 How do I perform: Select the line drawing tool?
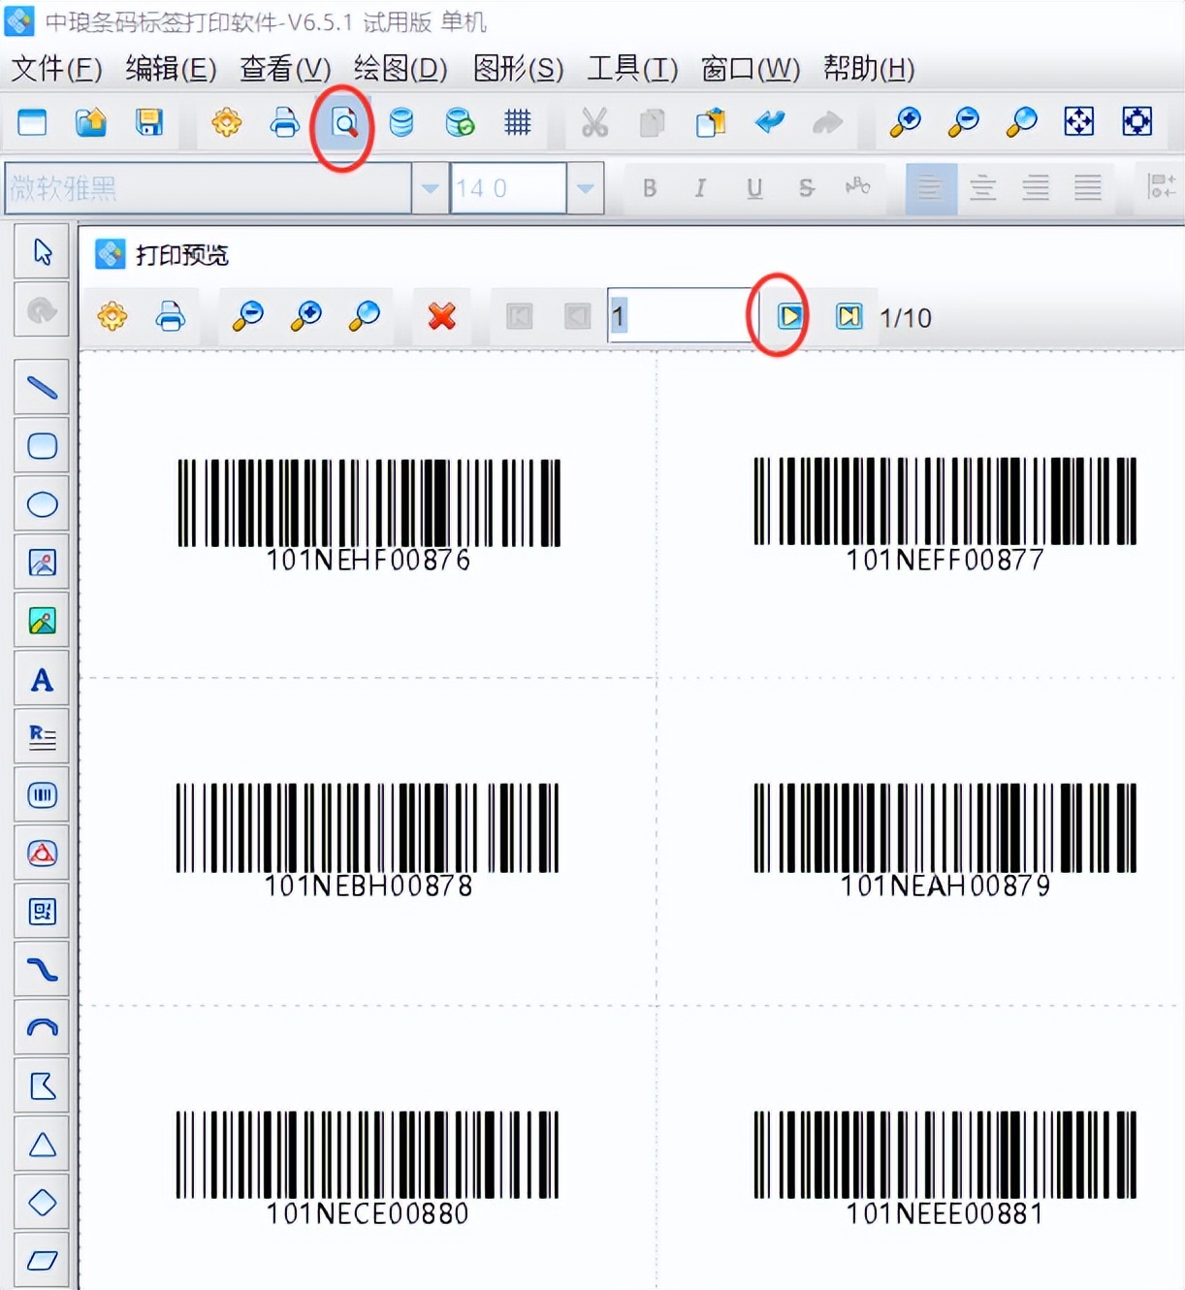pyautogui.click(x=42, y=388)
